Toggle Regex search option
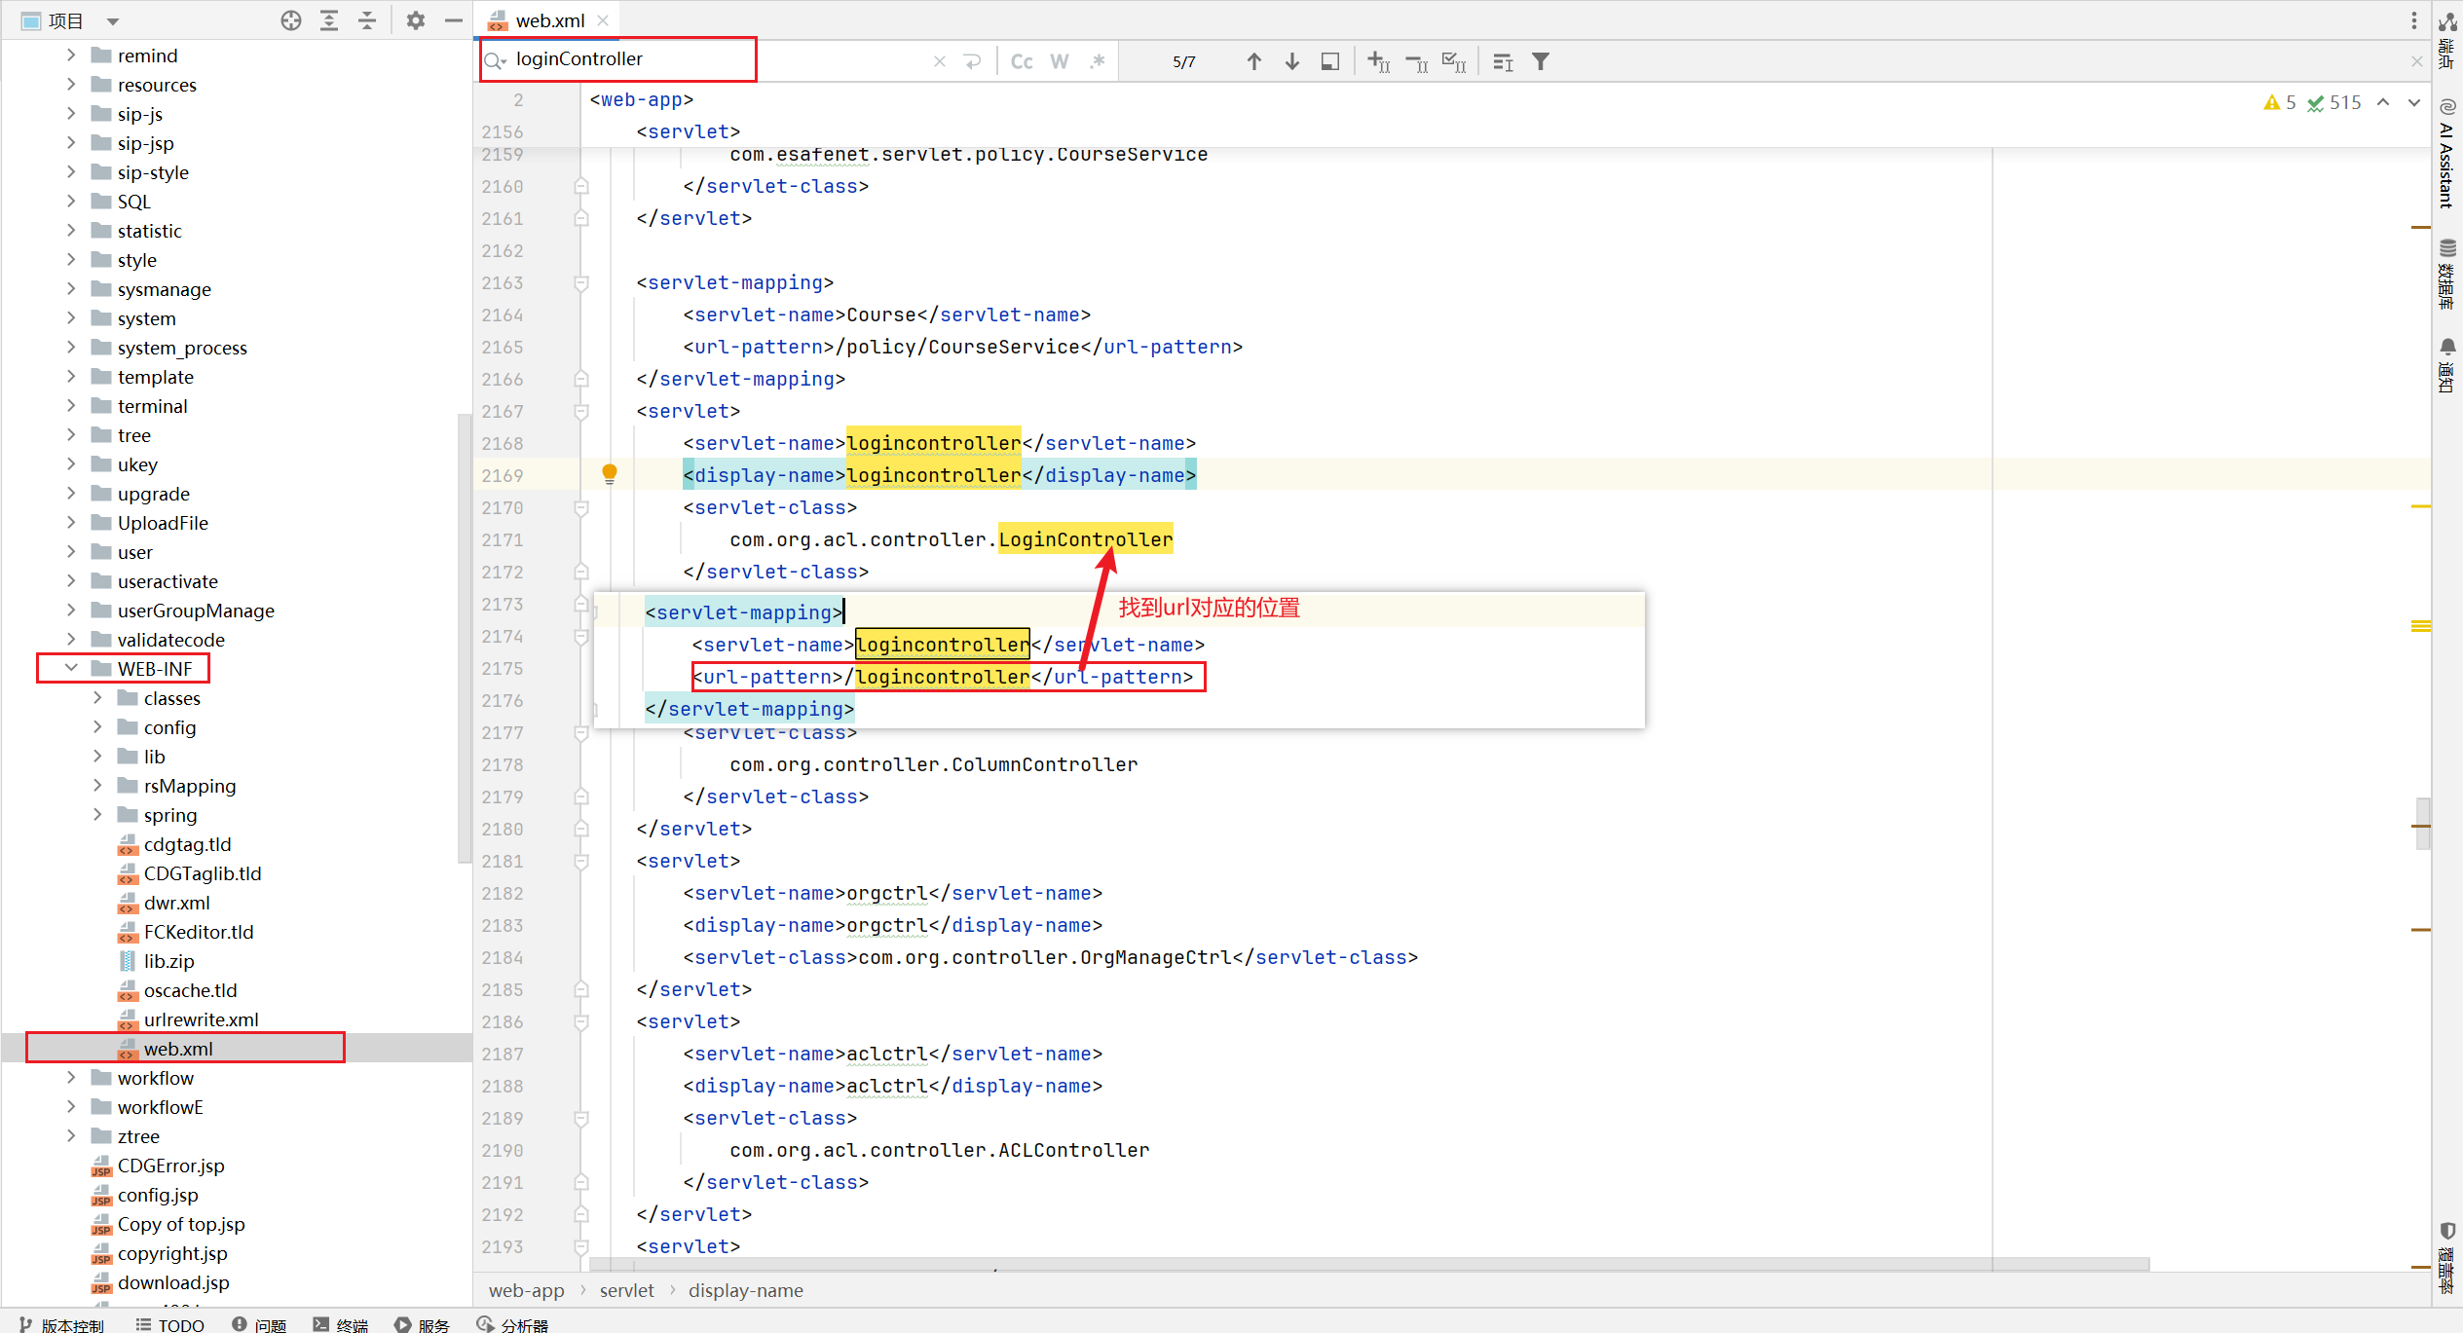 coord(1098,61)
